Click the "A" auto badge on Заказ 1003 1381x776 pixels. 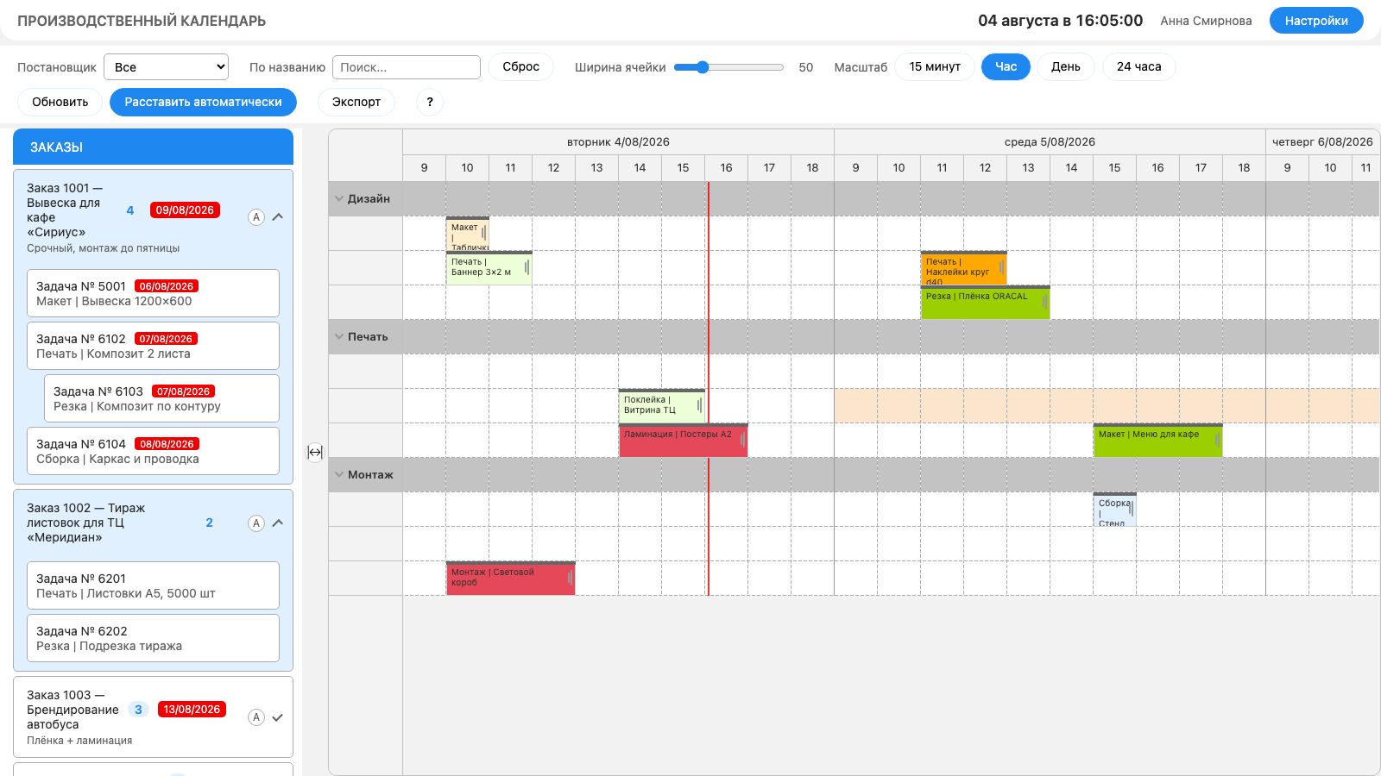coord(256,717)
